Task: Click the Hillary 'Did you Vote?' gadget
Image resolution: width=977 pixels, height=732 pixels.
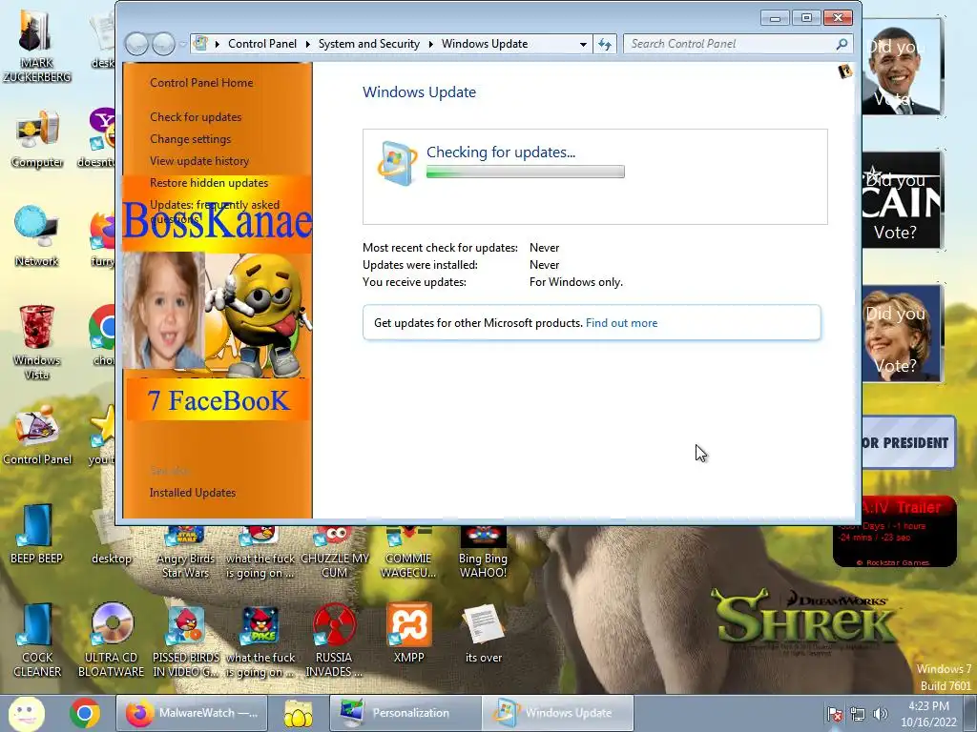Action: 901,333
